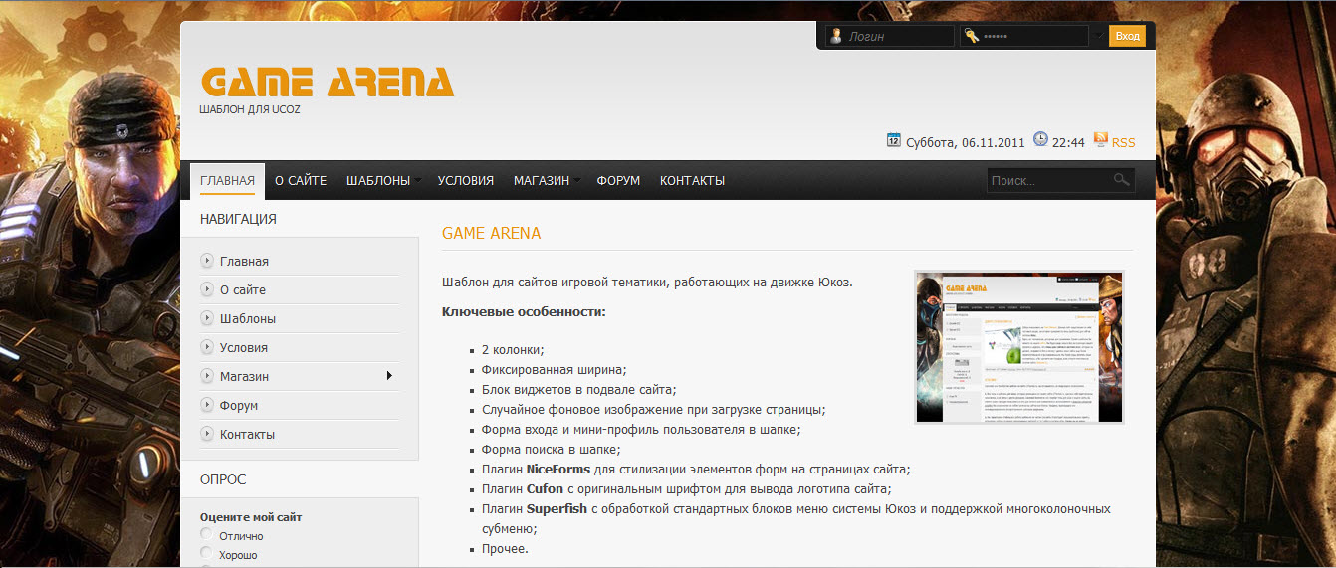
Task: Click the Форма поиска в шапке; list item
Action: (552, 450)
